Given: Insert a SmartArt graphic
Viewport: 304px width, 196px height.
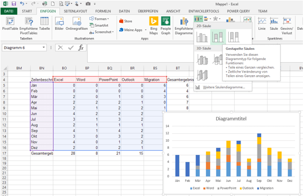Looking at the screenshot, I should tap(99, 25).
